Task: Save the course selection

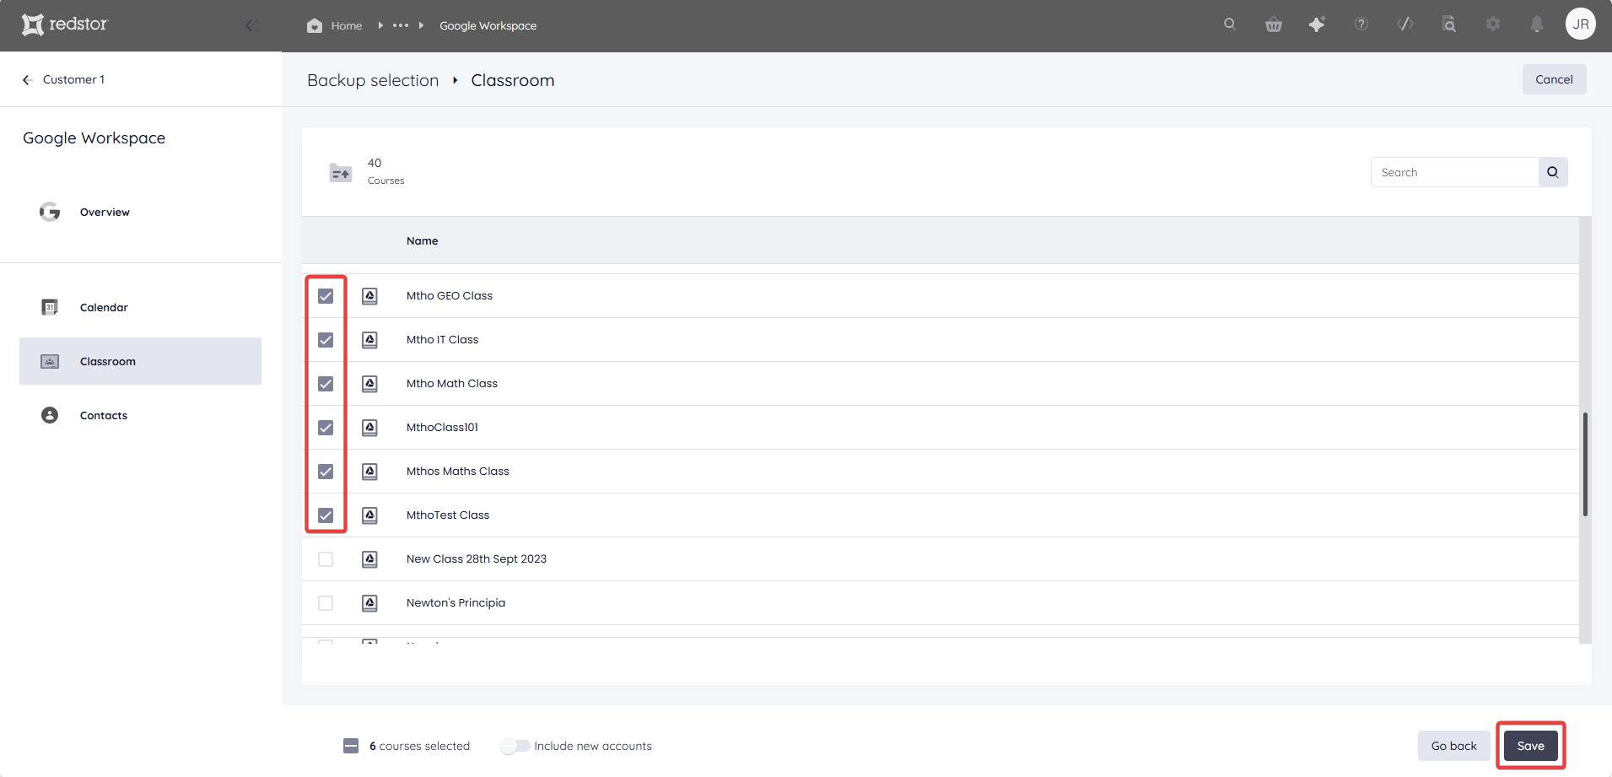Action: (x=1530, y=746)
